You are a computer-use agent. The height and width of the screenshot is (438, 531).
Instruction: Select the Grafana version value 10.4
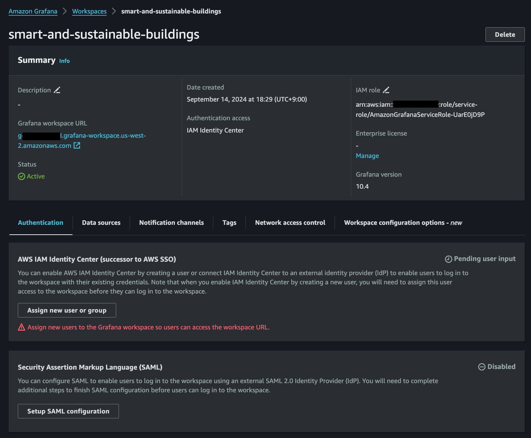pyautogui.click(x=362, y=186)
